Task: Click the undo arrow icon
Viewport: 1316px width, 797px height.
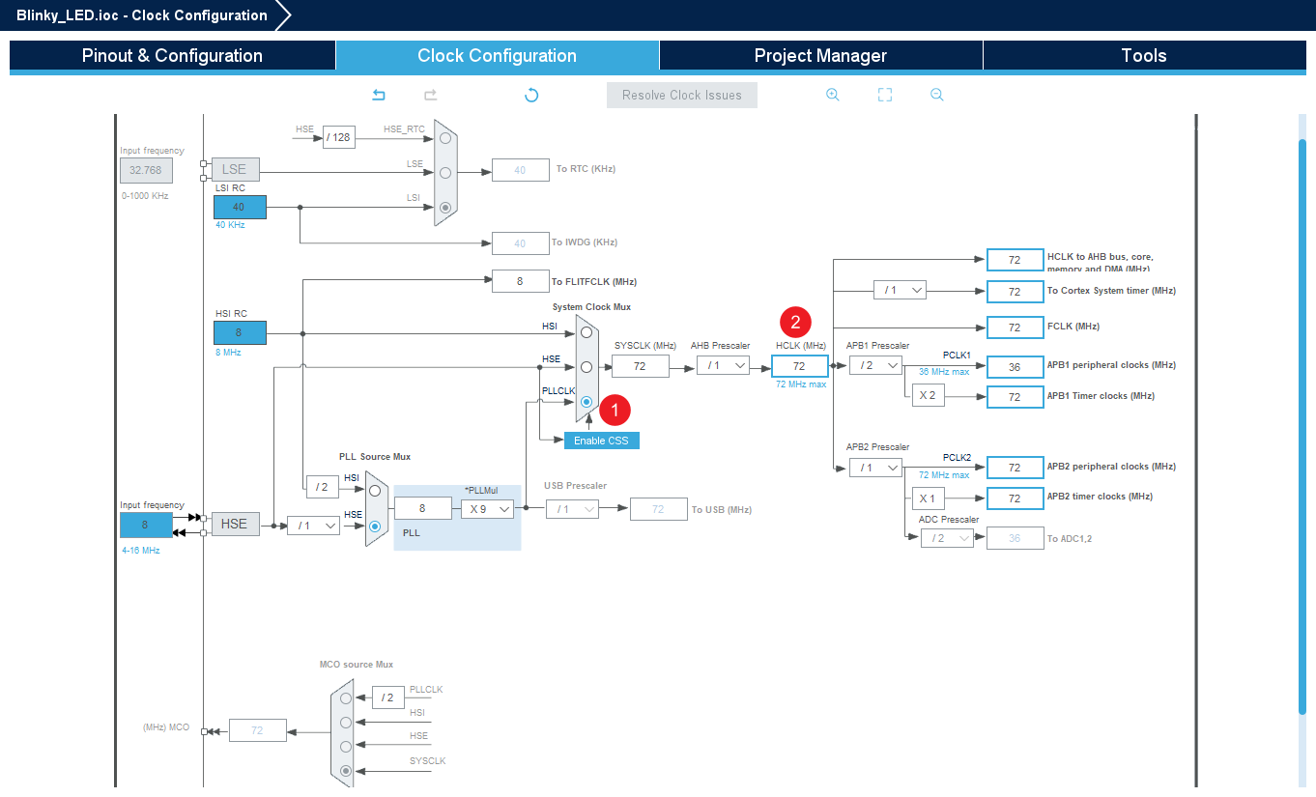Action: pyautogui.click(x=379, y=95)
